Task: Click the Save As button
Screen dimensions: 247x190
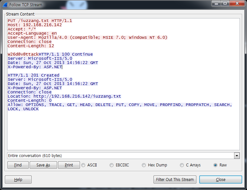Action: coord(43,165)
